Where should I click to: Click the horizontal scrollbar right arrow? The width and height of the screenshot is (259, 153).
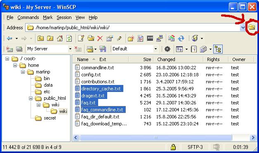coord(253,137)
